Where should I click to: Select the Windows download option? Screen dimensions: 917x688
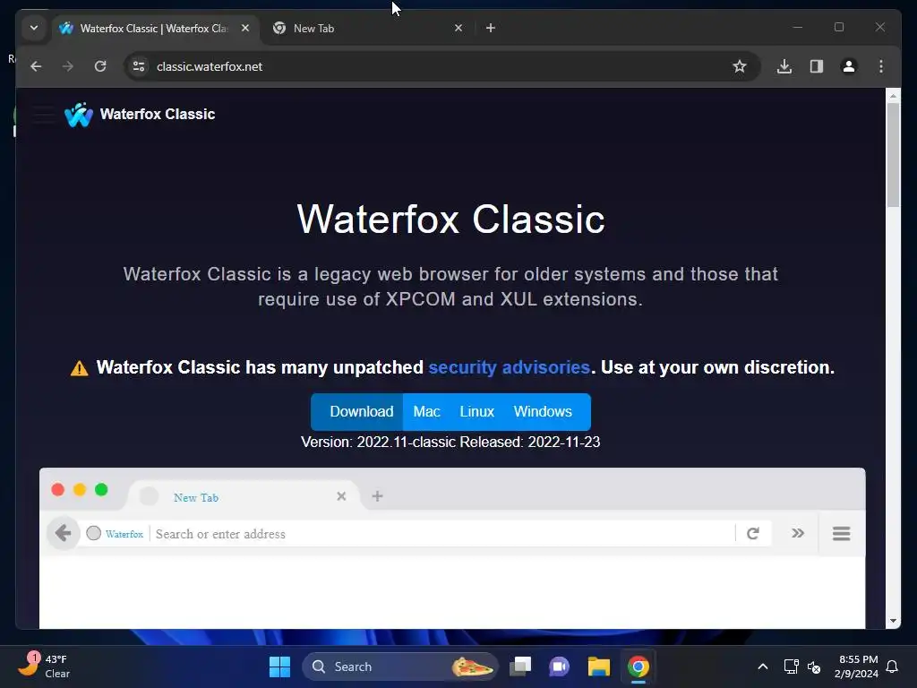[x=543, y=412]
